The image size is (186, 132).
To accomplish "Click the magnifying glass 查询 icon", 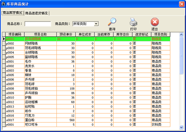I will (112, 22).
